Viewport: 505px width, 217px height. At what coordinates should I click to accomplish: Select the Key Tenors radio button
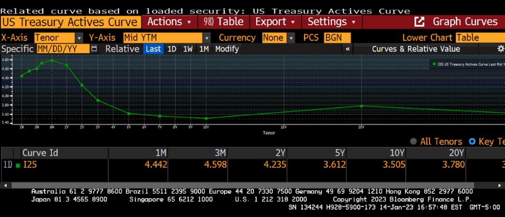[x=472, y=142]
